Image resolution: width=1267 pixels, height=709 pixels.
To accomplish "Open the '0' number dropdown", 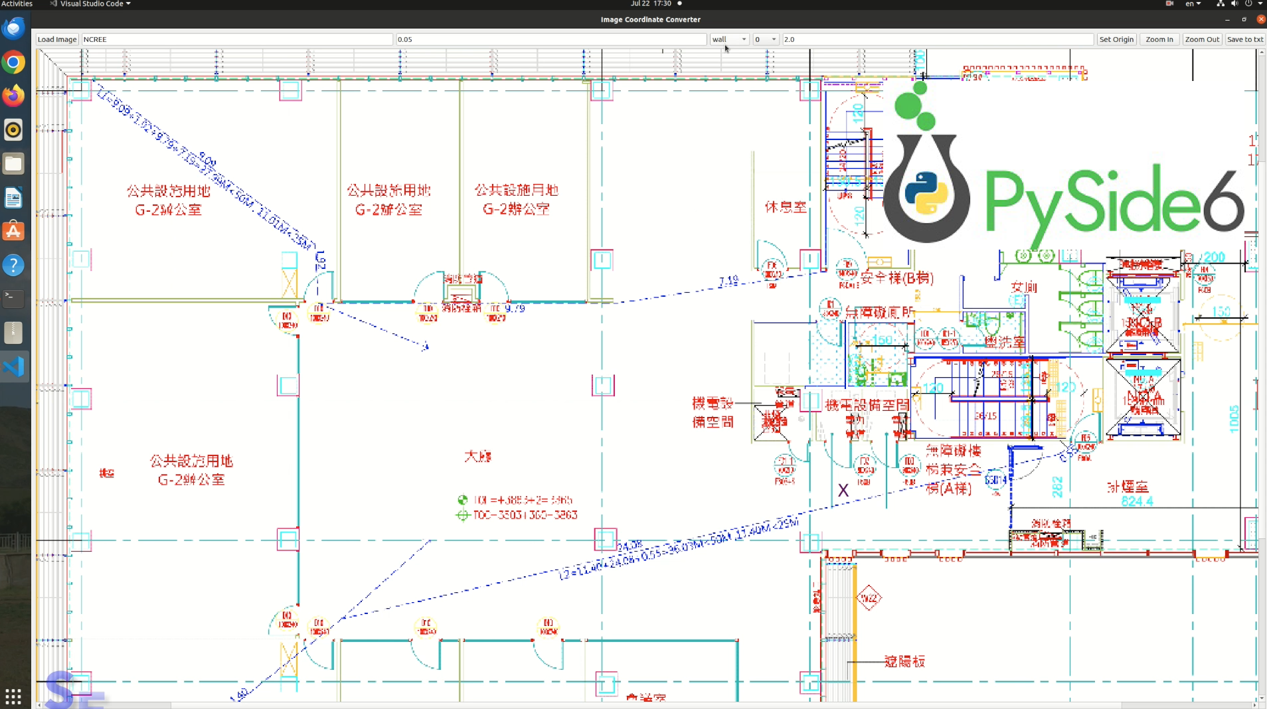I will click(765, 39).
